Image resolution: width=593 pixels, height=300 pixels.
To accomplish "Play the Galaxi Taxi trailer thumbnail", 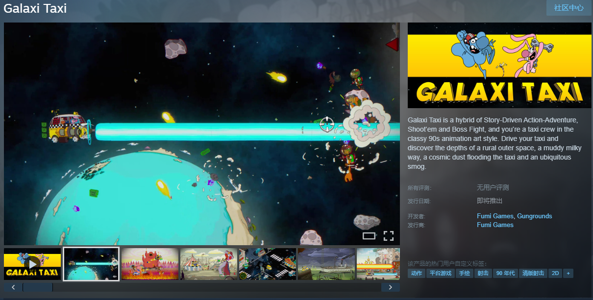I will tap(32, 264).
